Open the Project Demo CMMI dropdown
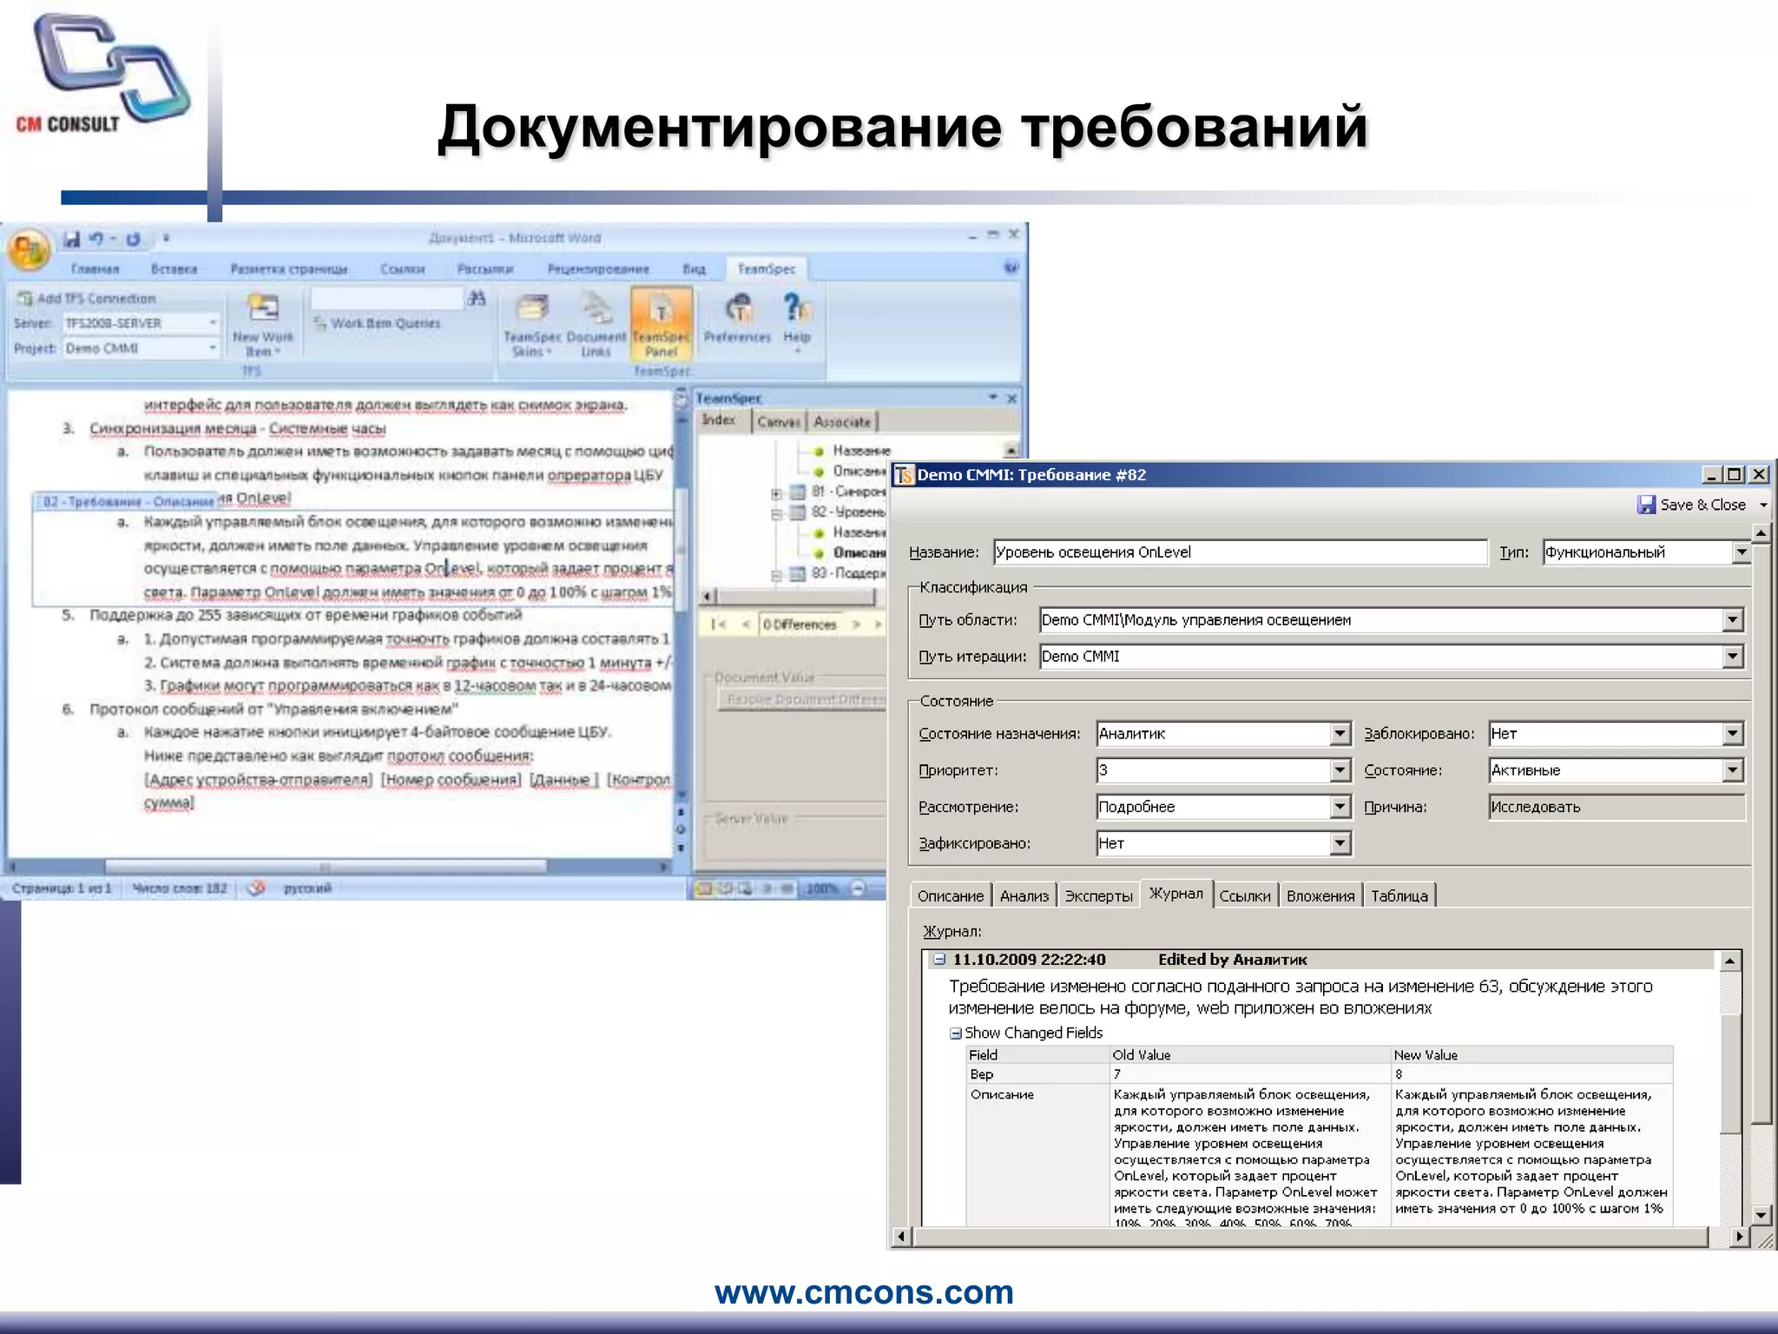Image resolution: width=1778 pixels, height=1334 pixels. pyautogui.click(x=213, y=348)
